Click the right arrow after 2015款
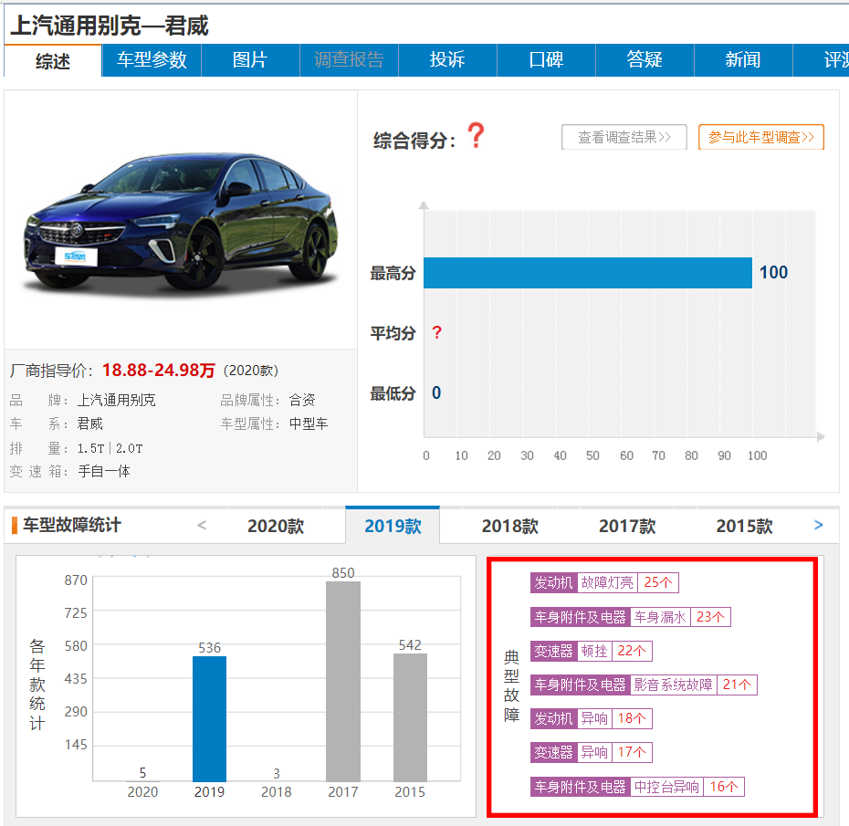Image resolution: width=849 pixels, height=826 pixels. (818, 525)
